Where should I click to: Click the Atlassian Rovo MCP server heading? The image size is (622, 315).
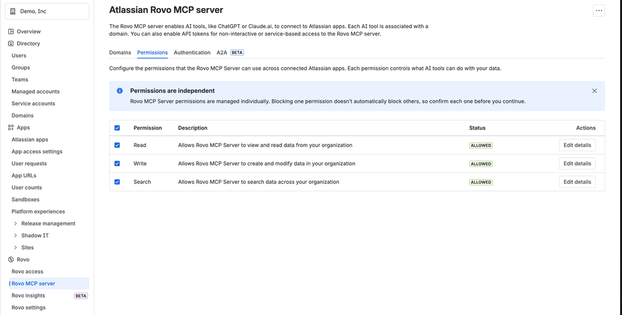pyautogui.click(x=166, y=10)
